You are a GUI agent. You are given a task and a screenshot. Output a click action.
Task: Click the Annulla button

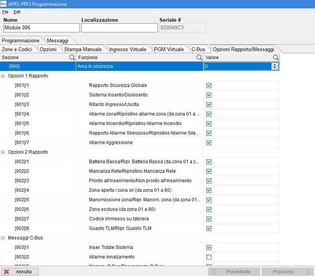click(20, 271)
